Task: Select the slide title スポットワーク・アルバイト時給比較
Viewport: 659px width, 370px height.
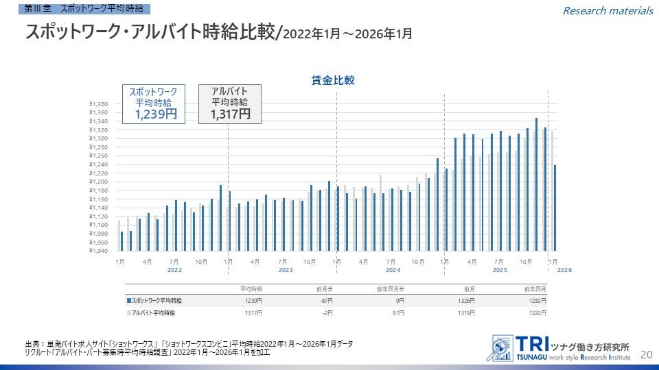Action: tap(150, 32)
